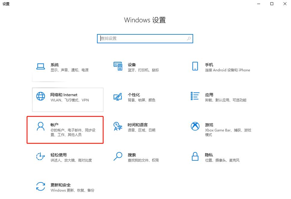
Task: Maximize the 设置 window
Action: 272,4
